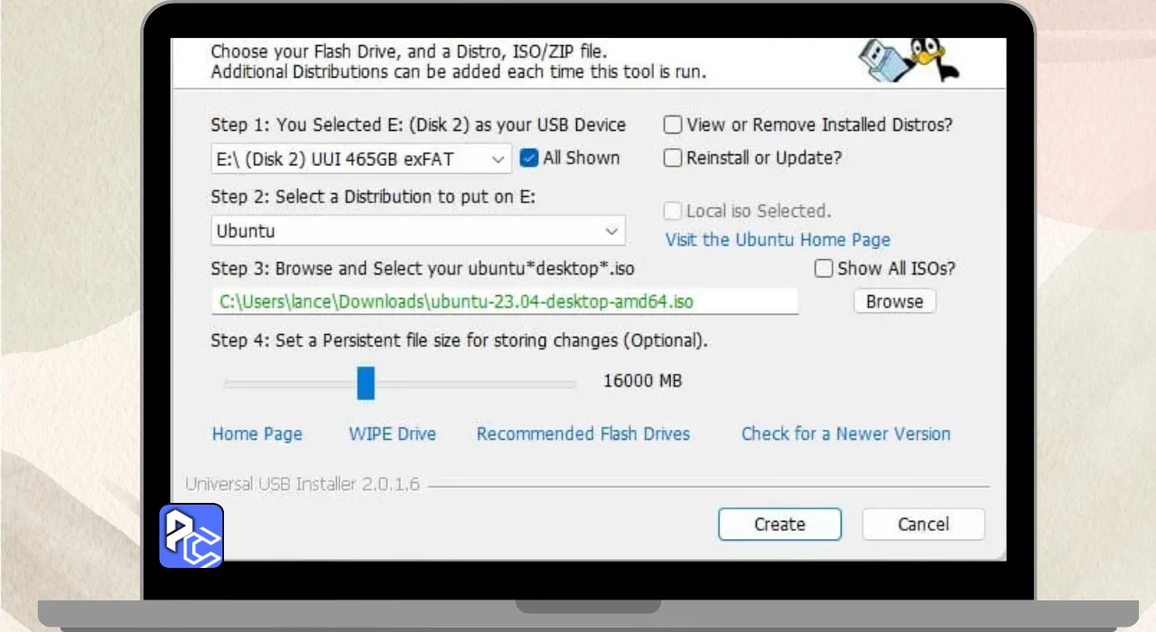
Task: Open Visit the Ubuntu Home Page link
Action: [778, 239]
